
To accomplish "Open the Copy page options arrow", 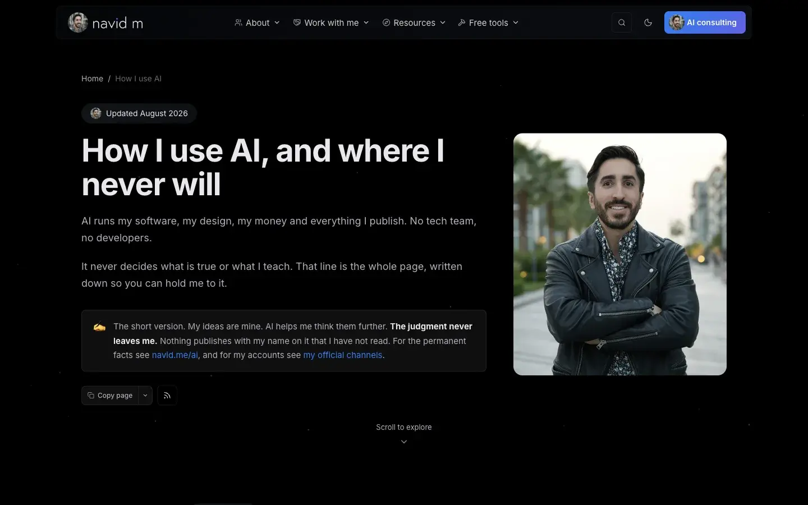I will click(145, 396).
